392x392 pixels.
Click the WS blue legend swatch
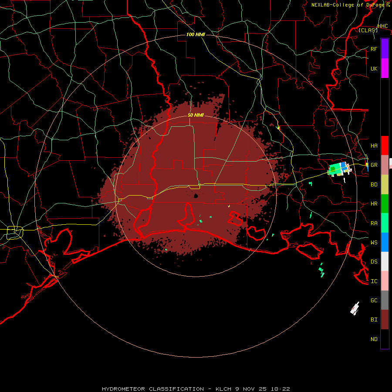coord(385,242)
